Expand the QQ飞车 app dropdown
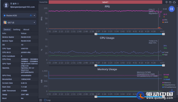 point(34,22)
